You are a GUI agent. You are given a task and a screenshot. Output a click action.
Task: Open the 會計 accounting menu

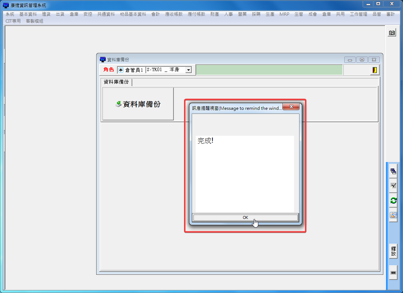156,14
